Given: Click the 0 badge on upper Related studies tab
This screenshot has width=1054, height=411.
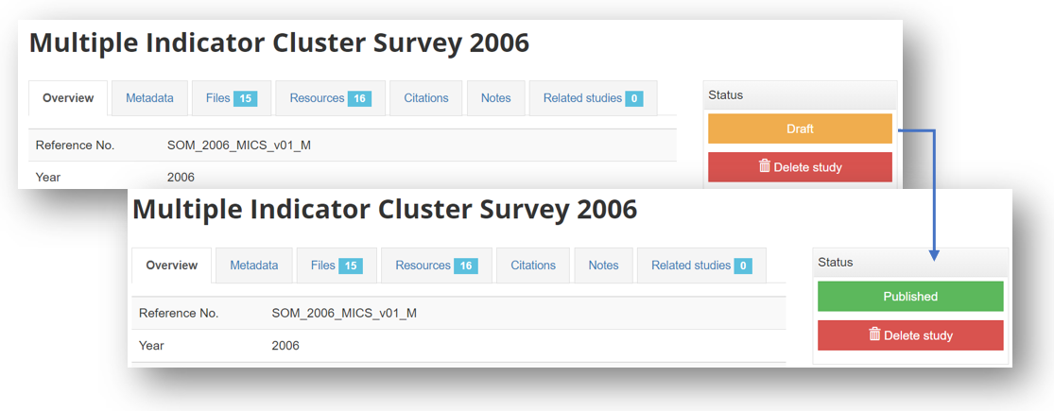Looking at the screenshot, I should pyautogui.click(x=634, y=98).
